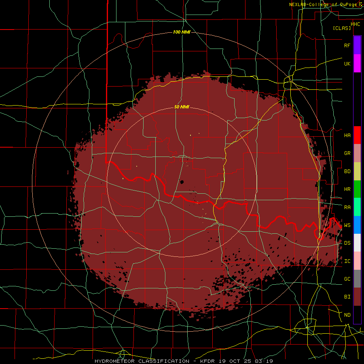Click the DS legend label
This screenshot has width=364, height=364.
click(x=347, y=243)
